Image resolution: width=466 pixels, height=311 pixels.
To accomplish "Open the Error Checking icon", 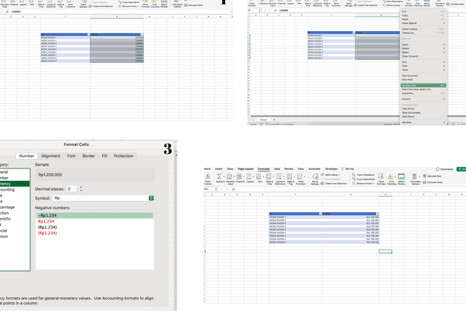I will click(391, 178).
